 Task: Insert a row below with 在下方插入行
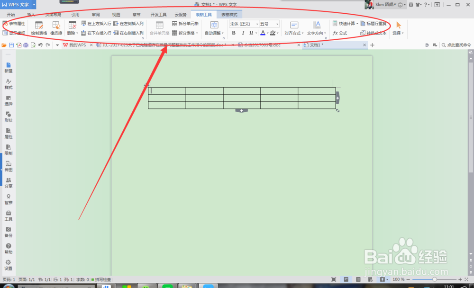96,33
